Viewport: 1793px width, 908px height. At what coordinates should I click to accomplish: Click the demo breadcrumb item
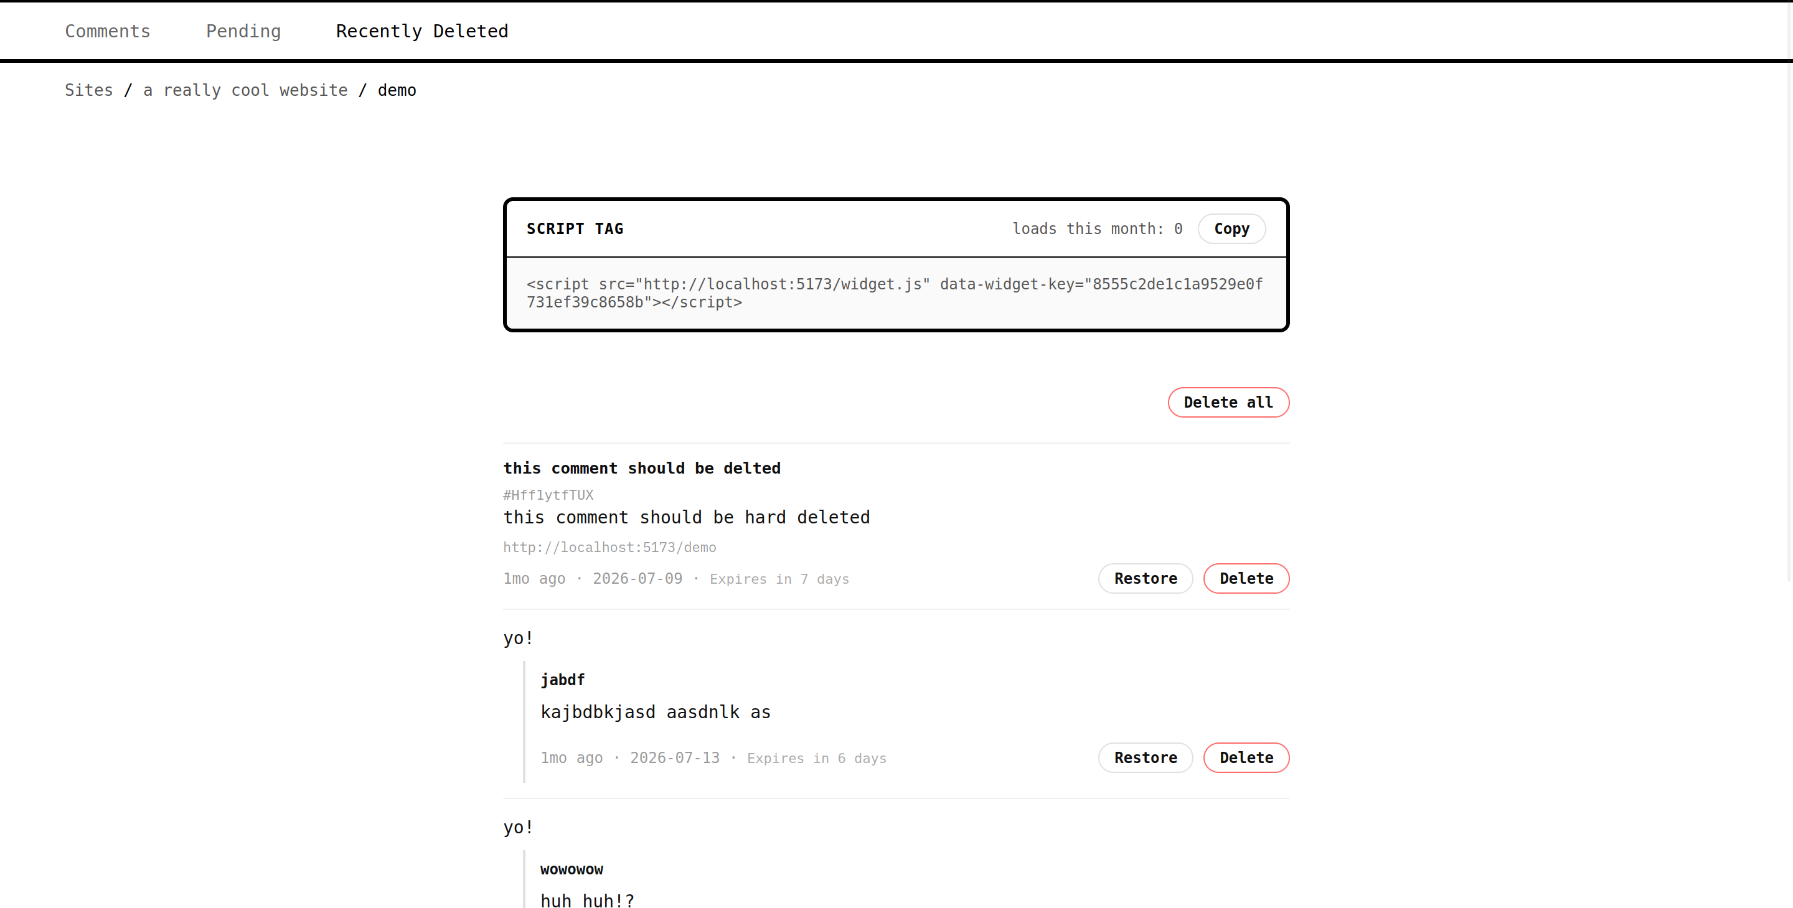click(397, 90)
